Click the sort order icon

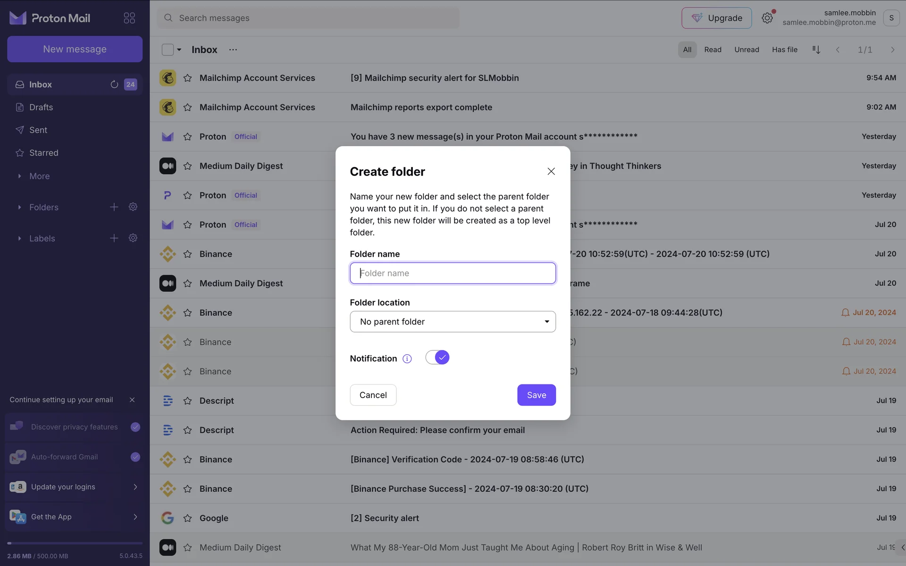816,50
